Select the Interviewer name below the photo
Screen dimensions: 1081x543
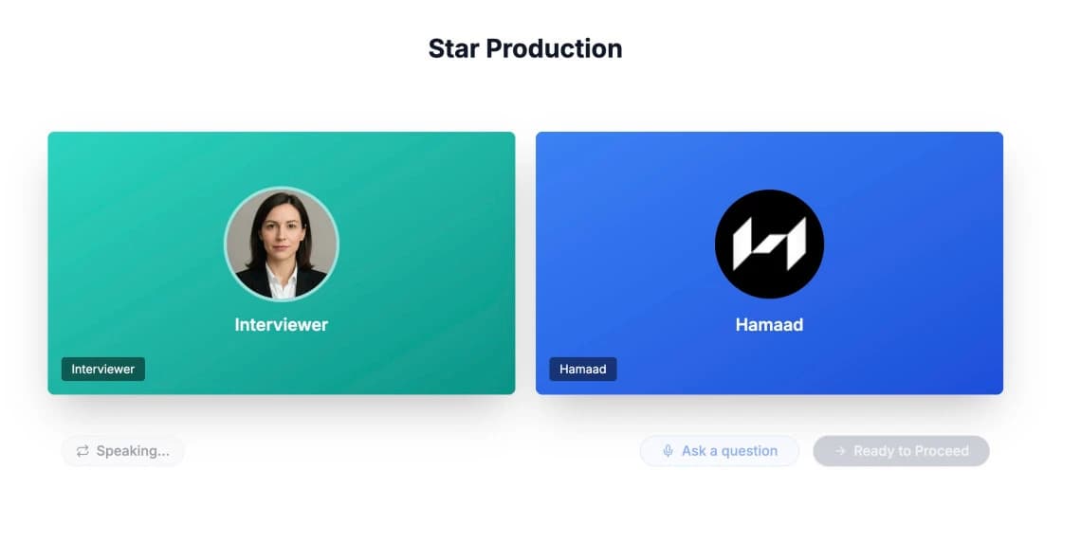tap(282, 324)
